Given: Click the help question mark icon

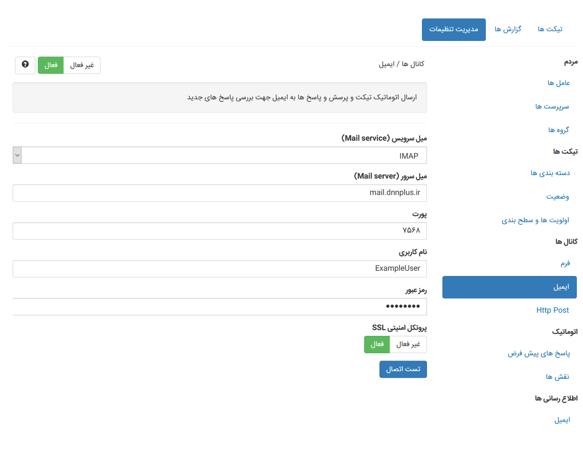Looking at the screenshot, I should click(25, 65).
